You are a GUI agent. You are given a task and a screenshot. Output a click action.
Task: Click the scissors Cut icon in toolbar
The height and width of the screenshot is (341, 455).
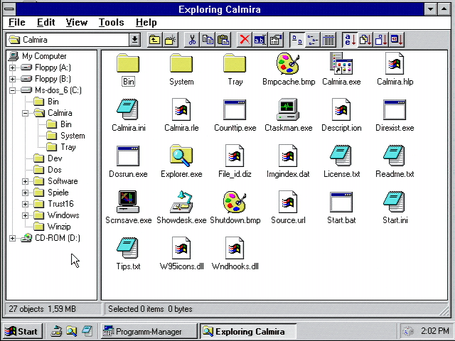192,40
